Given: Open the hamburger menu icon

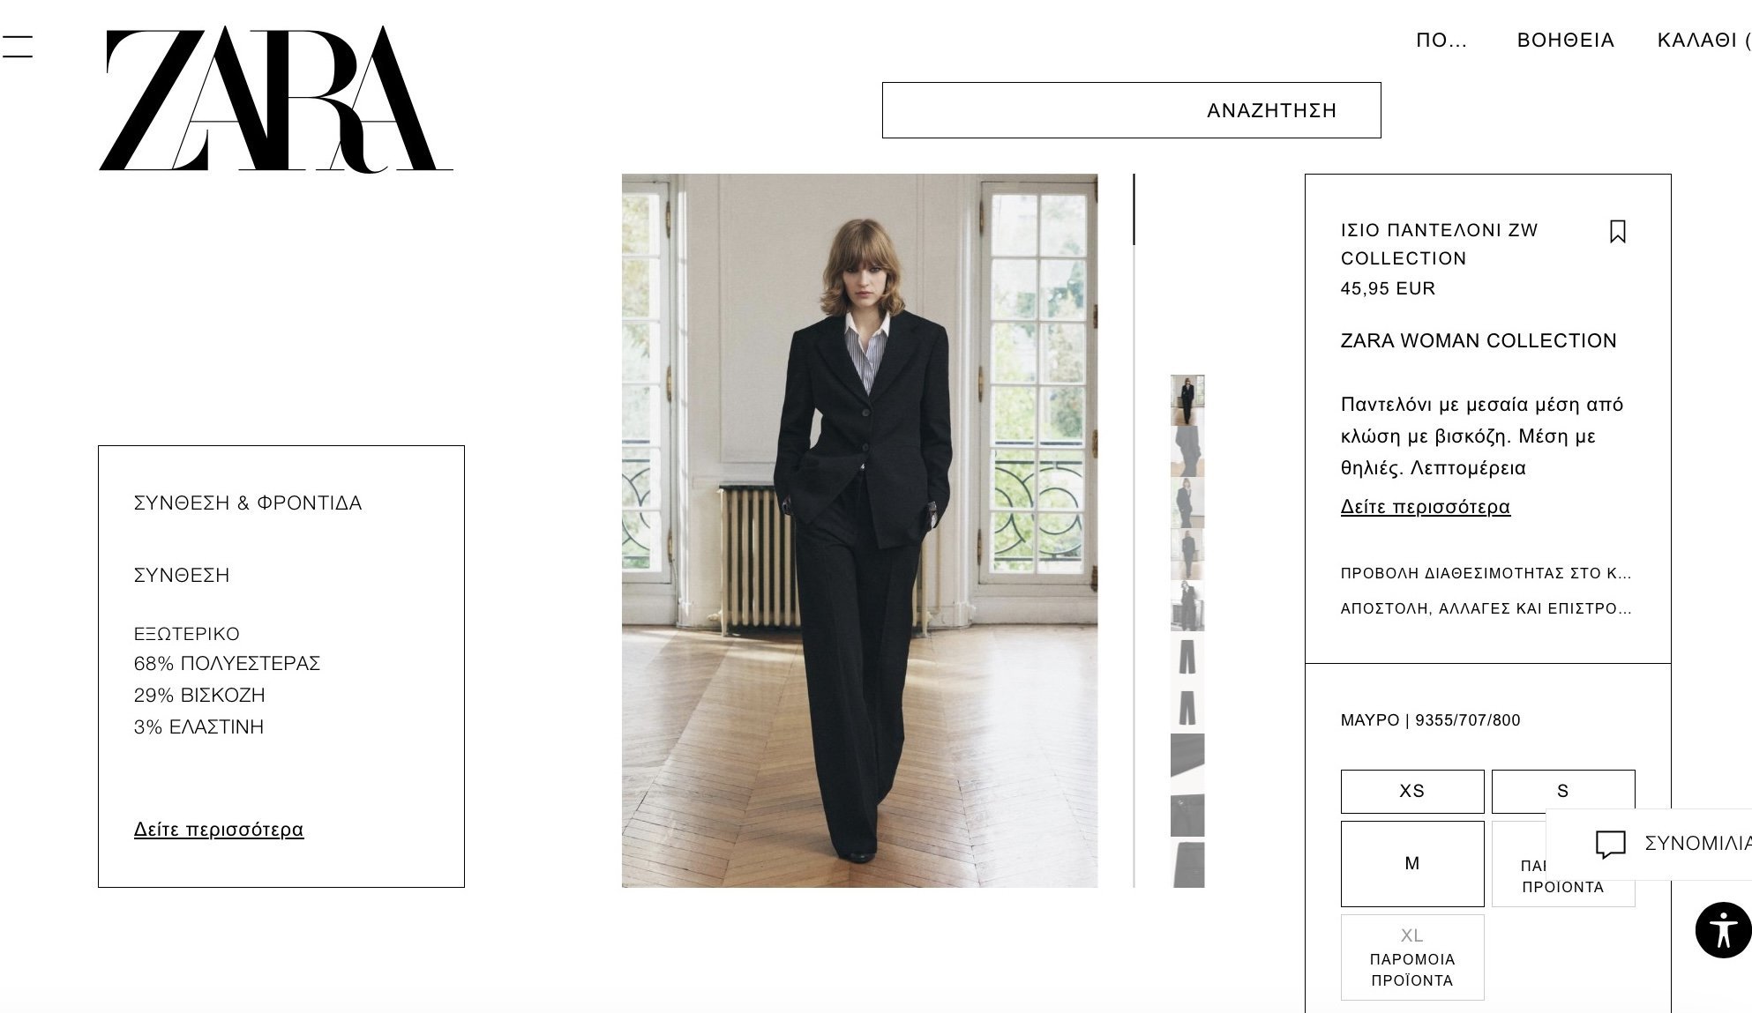Looking at the screenshot, I should pos(16,47).
